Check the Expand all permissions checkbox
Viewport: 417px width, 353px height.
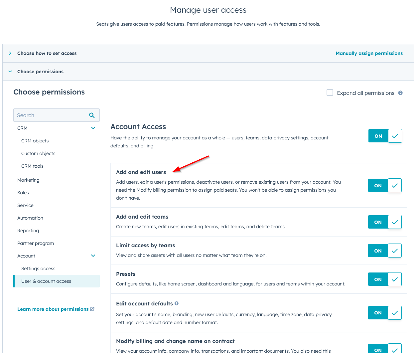[330, 92]
